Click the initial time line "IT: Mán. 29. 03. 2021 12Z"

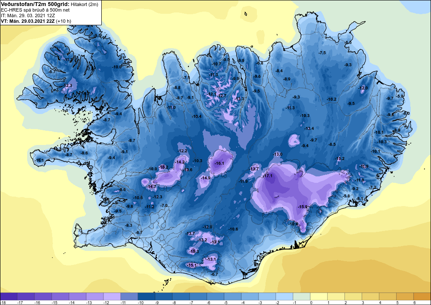pos(28,15)
